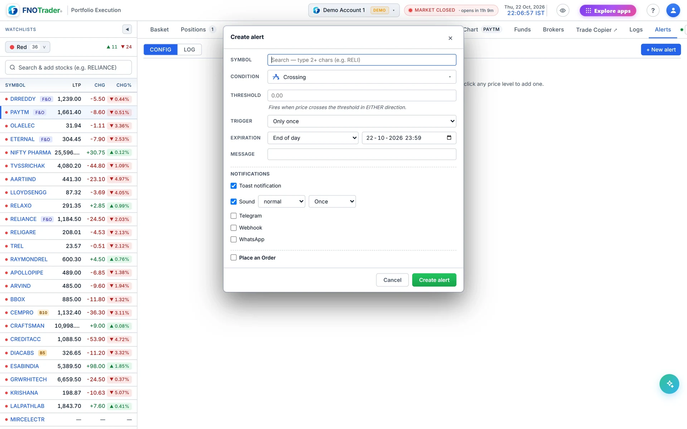Uncheck the Sound checkbox
This screenshot has height=429, width=687.
(x=234, y=202)
